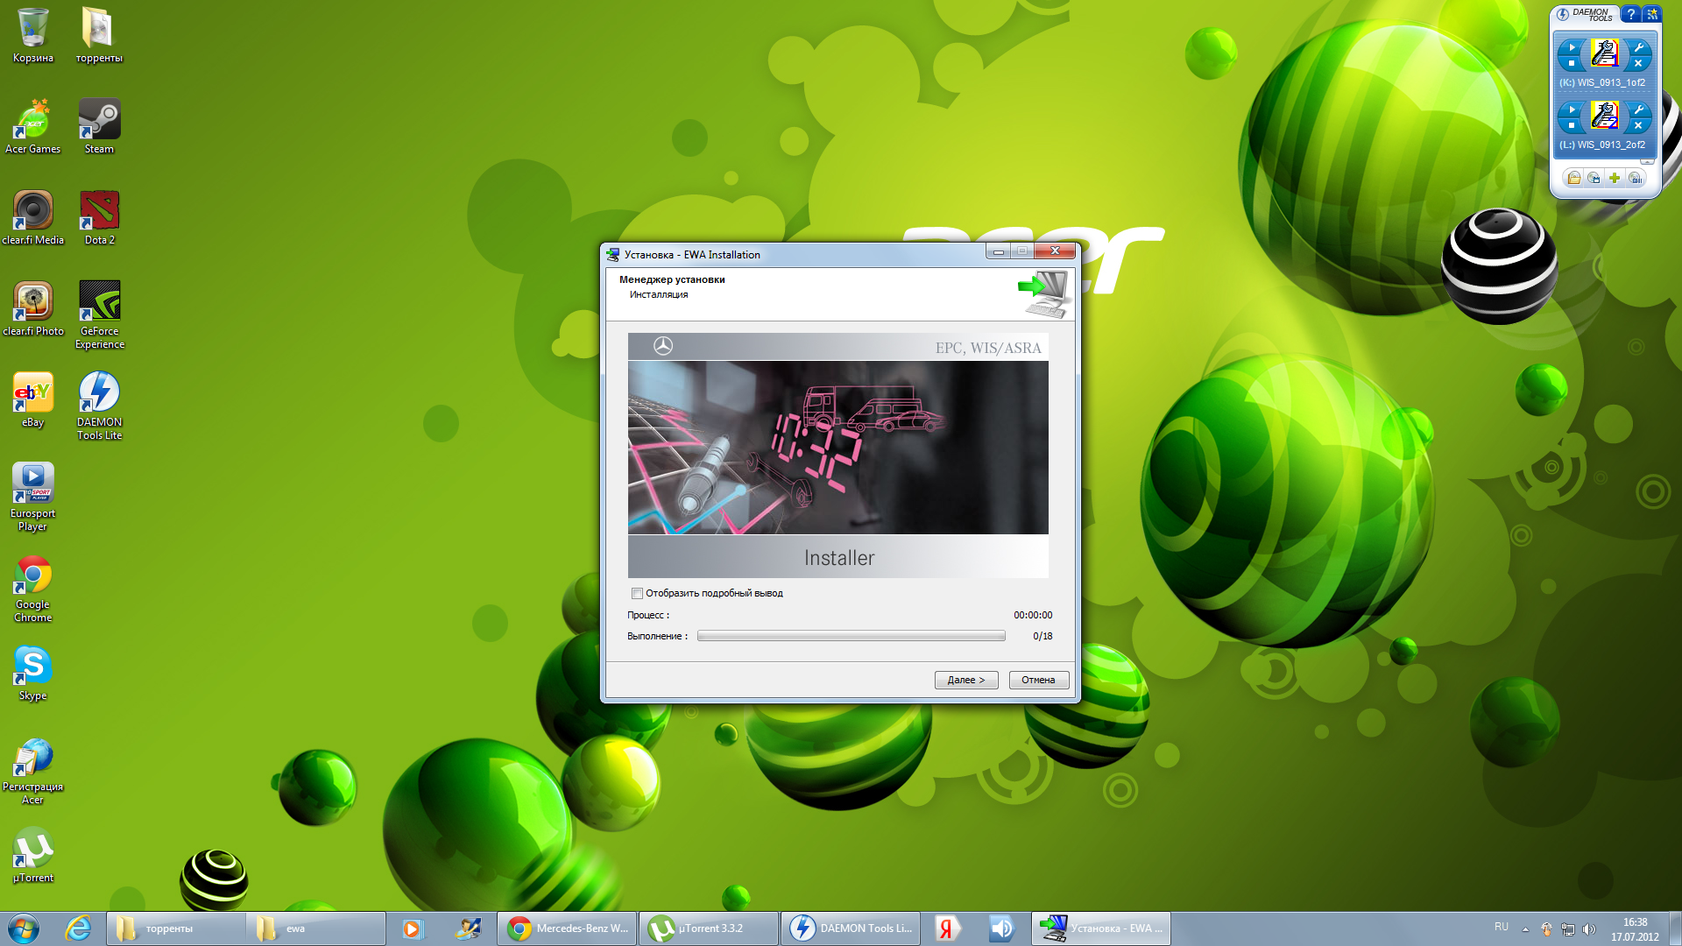Open Skype desktop shortcut

[33, 674]
